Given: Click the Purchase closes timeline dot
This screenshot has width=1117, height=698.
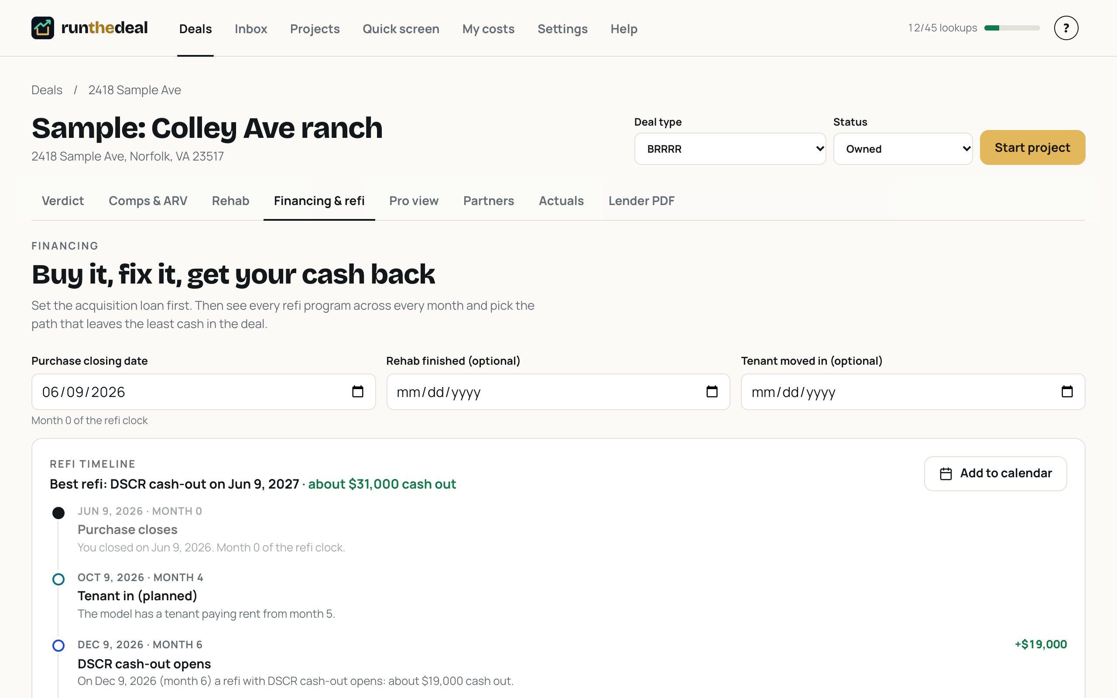Looking at the screenshot, I should pyautogui.click(x=58, y=513).
